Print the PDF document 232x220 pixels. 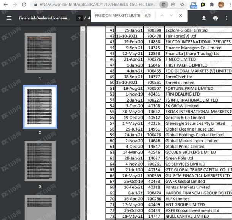coord(215,18)
